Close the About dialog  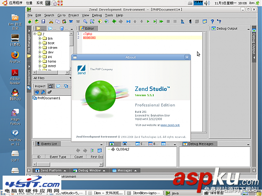tap(187, 57)
